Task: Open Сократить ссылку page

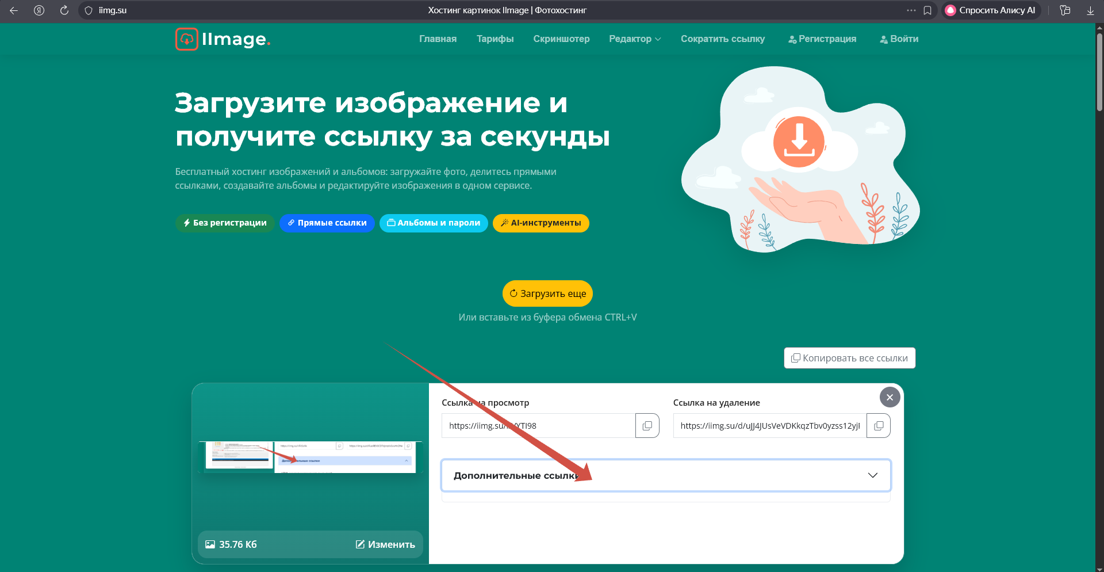Action: pos(723,39)
